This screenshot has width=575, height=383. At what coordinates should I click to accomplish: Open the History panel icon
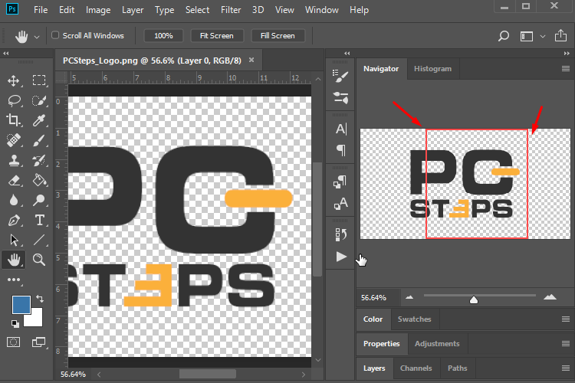(340, 235)
